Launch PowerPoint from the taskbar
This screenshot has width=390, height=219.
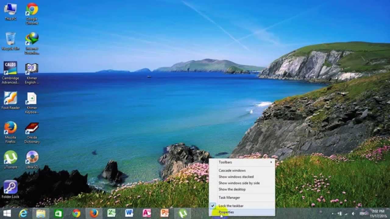165,213
